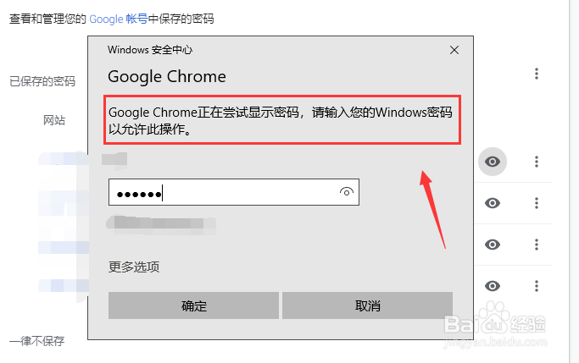Screen dimensions: 579x363
Task: Click the 取消 button
Action: pos(367,305)
